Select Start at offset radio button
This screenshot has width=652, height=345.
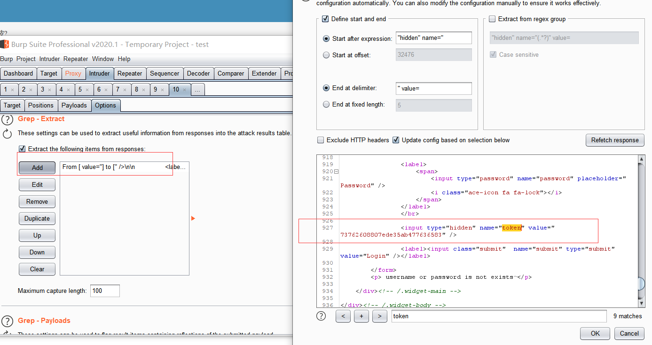(326, 55)
